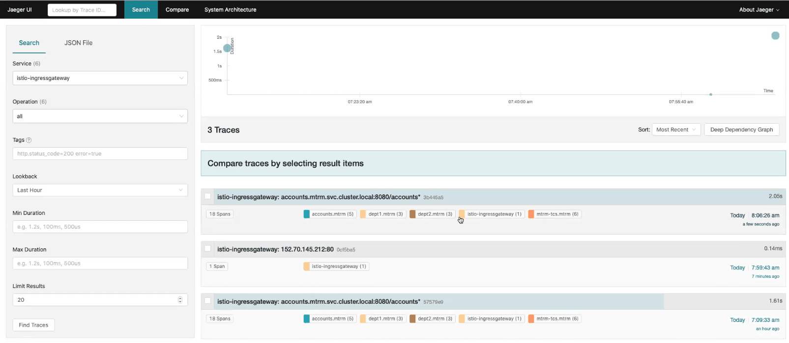Open the Service dropdown showing istio-ingressgateway
789x343 pixels.
(100, 78)
